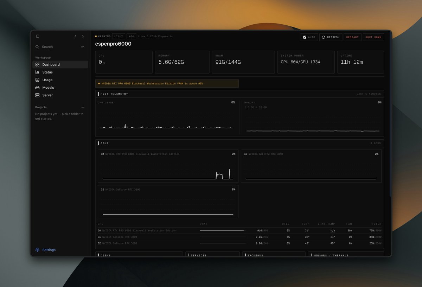Click the FAN column header
The image size is (422, 287).
point(349,224)
